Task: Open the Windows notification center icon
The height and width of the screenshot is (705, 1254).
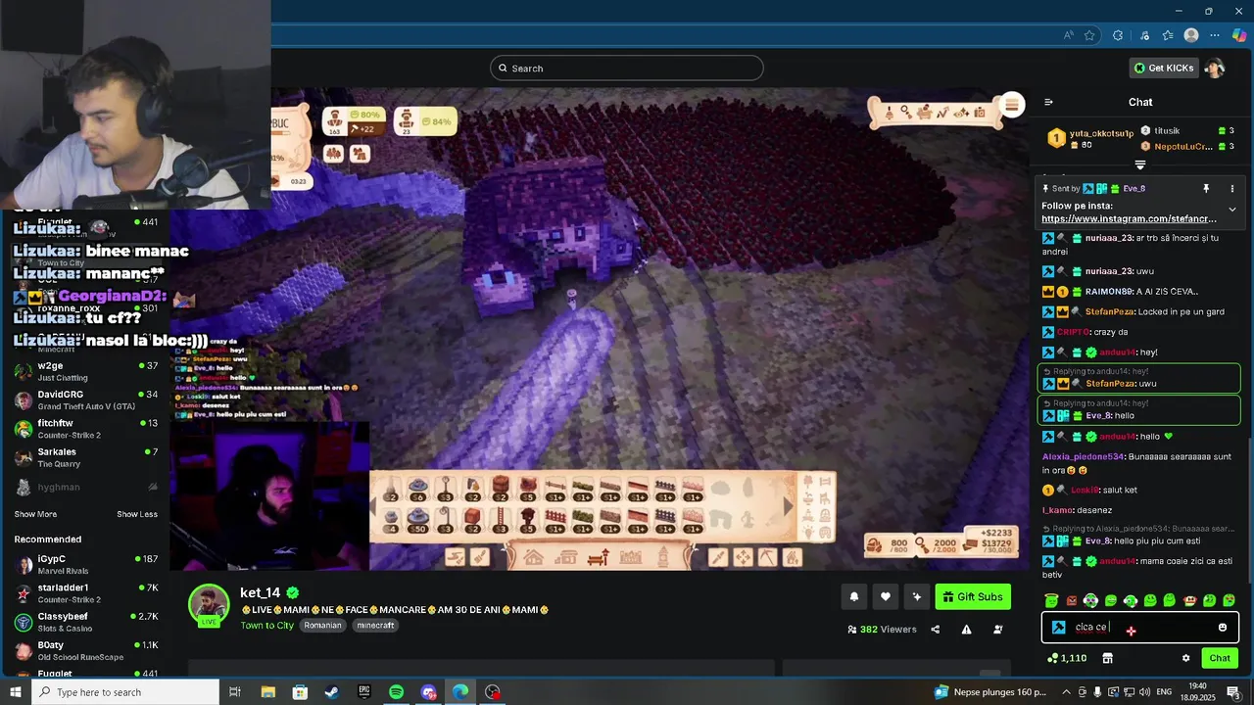Action: [1231, 692]
